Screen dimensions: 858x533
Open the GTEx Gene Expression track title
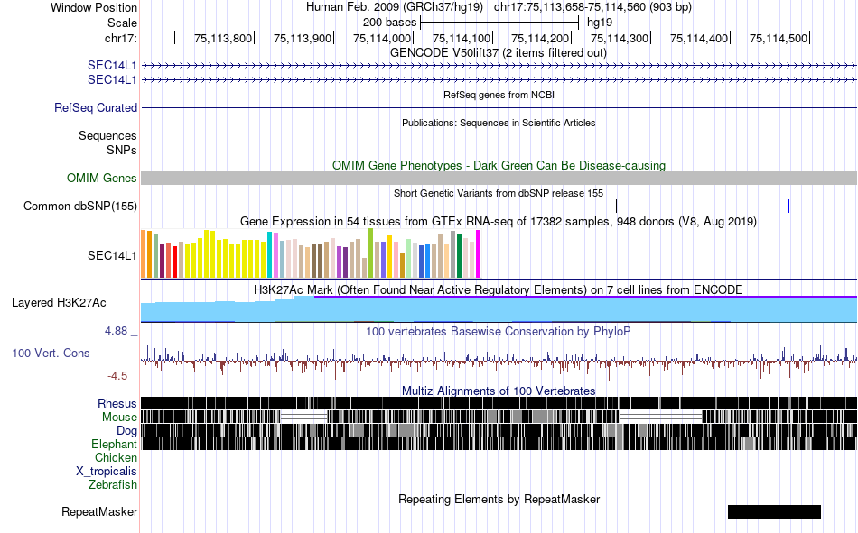499,221
